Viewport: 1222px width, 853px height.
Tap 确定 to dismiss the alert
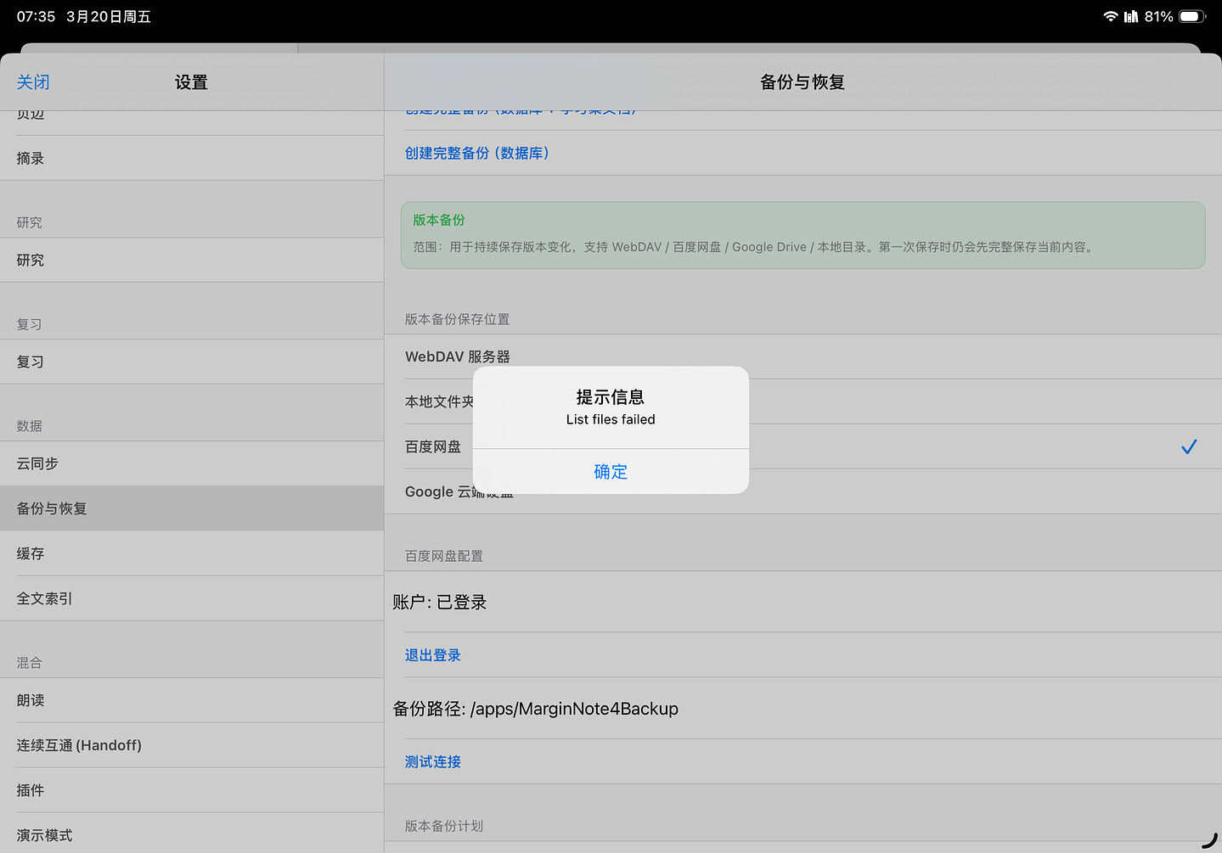pyautogui.click(x=611, y=472)
